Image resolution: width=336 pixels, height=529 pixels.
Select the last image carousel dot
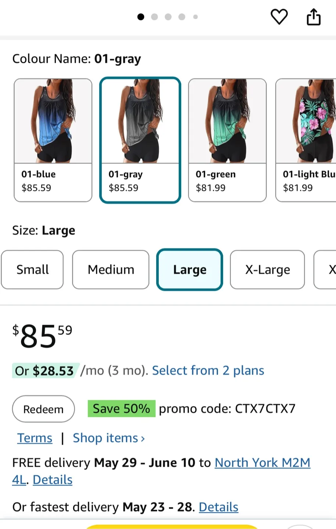pos(195,17)
